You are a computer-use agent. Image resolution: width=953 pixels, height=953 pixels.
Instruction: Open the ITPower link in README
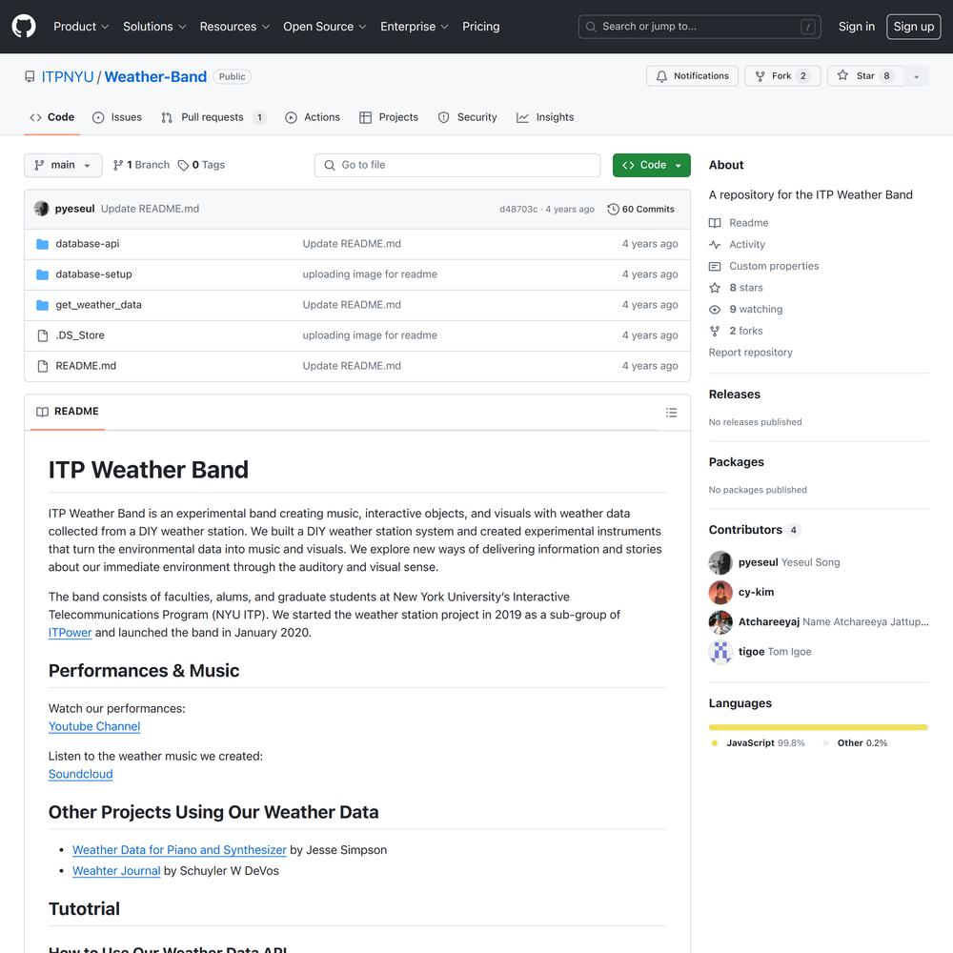70,633
